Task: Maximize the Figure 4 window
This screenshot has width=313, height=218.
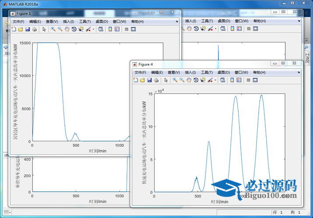Action: 283,63
